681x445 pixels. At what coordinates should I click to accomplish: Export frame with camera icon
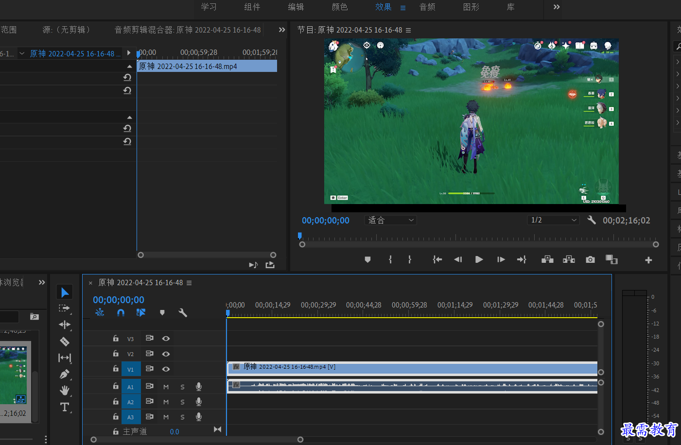click(x=590, y=259)
